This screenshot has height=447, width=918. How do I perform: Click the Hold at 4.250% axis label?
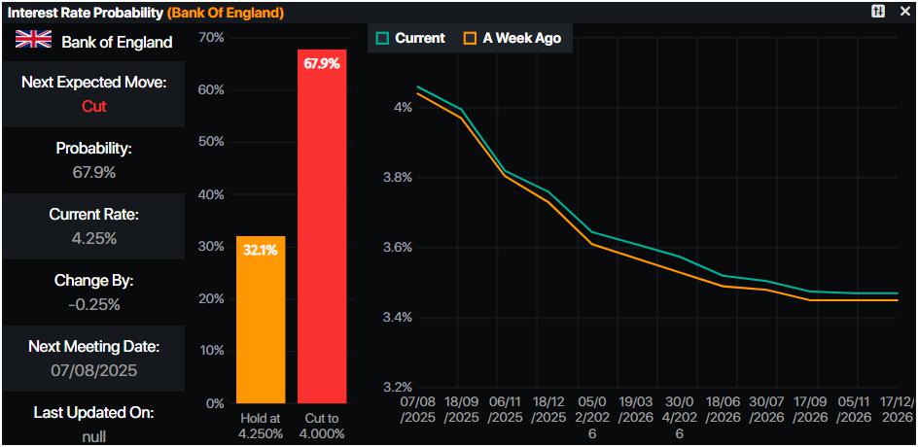pos(262,427)
